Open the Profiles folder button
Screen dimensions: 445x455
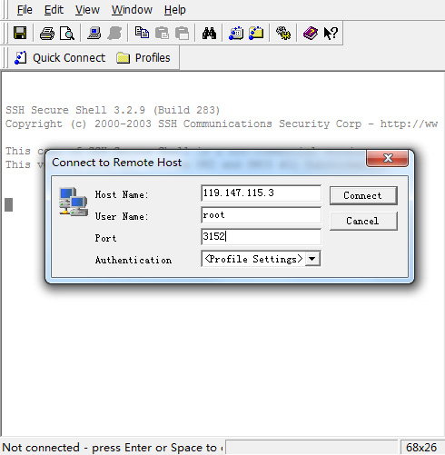pyautogui.click(x=143, y=58)
